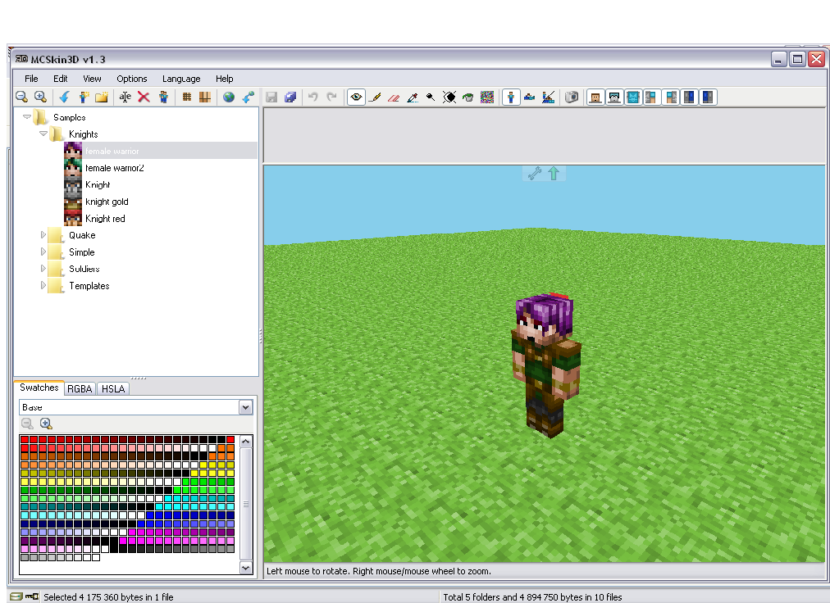This screenshot has width=830, height=603.
Task: Collapse the Samples folder
Action: tap(26, 116)
